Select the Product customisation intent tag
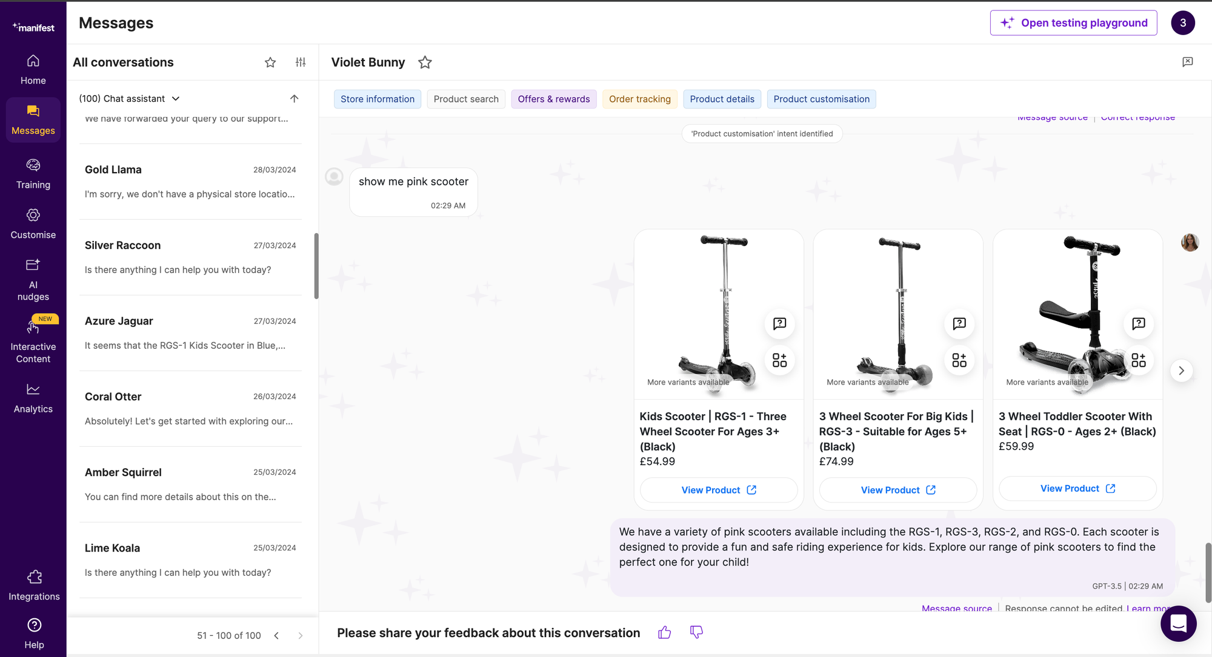Screen dimensions: 1212x657 (821, 99)
